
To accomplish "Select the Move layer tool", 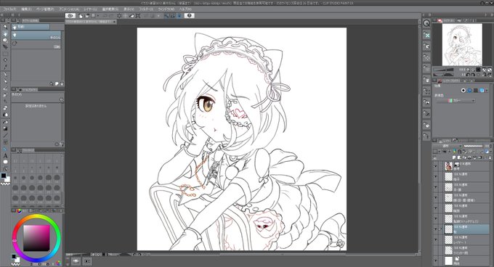I will pyautogui.click(x=5, y=46).
